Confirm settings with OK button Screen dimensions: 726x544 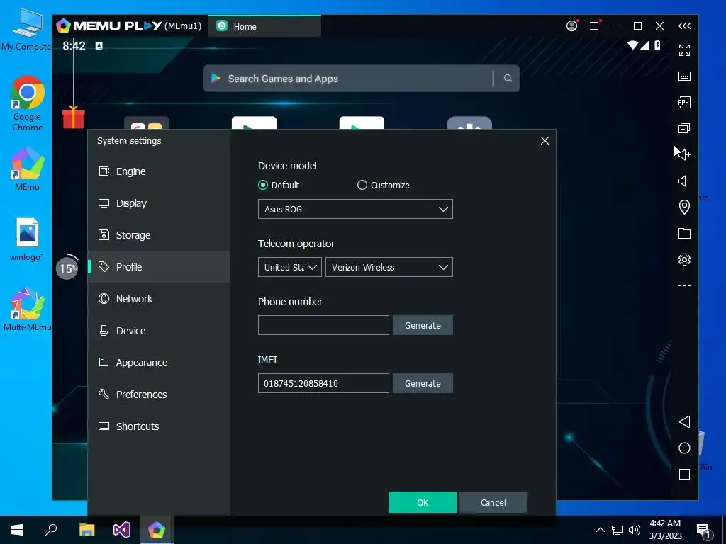(x=423, y=502)
